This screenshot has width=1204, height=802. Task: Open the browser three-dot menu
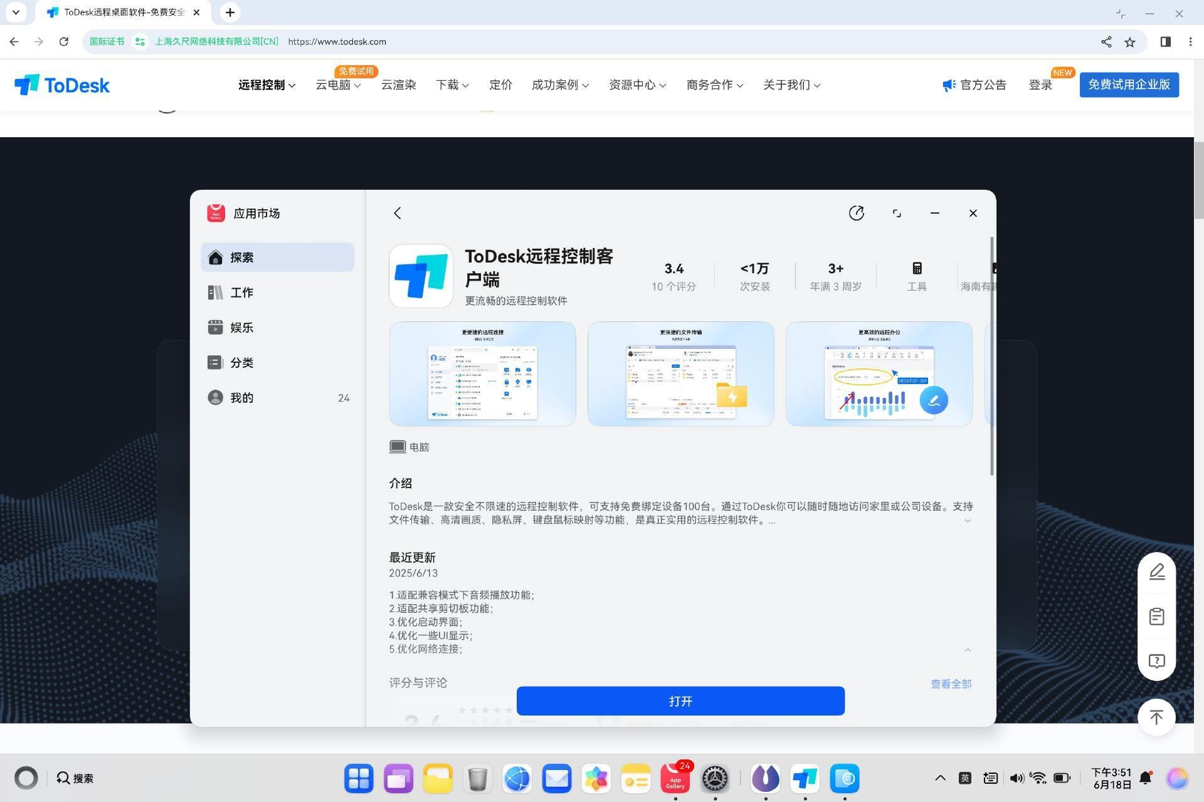(1190, 41)
